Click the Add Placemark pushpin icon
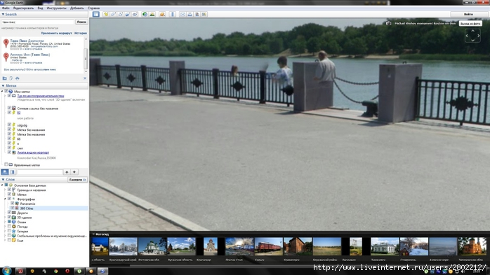The image size is (490, 275). [x=106, y=14]
